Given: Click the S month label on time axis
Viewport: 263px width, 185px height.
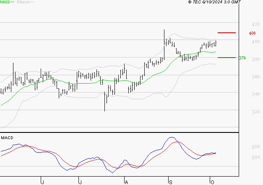Looking at the screenshot, I should point(171,182).
